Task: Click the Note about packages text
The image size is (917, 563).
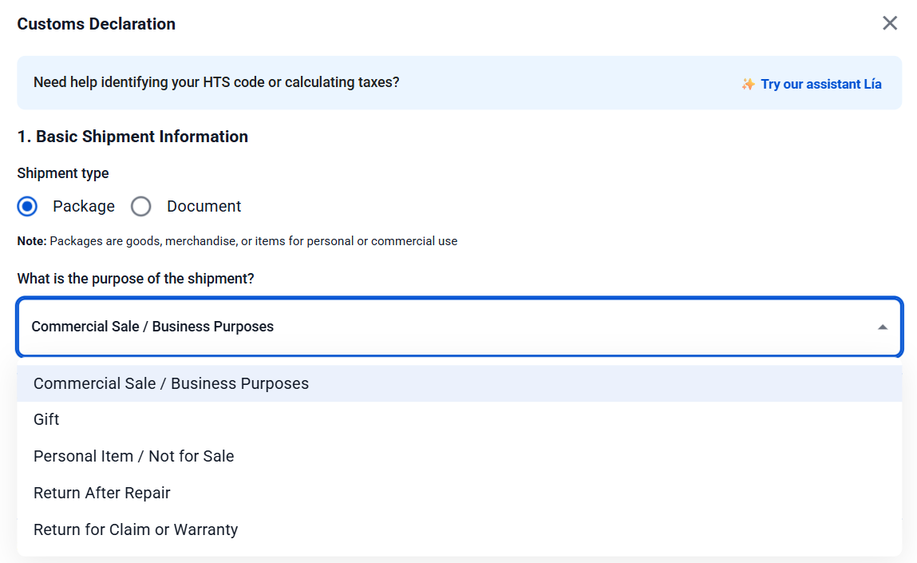Action: coord(237,241)
